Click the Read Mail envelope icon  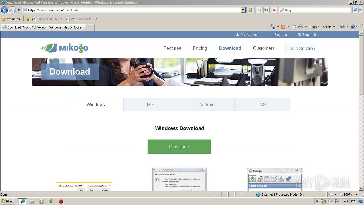coord(294,27)
